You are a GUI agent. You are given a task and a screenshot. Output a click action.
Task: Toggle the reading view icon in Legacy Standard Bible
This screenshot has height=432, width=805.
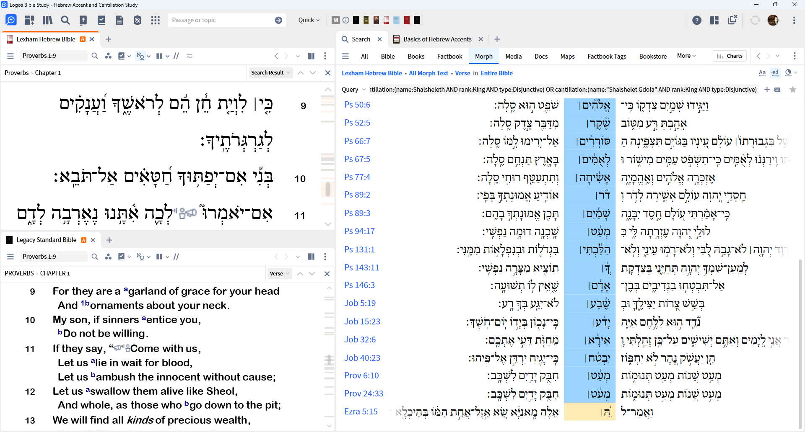311,257
